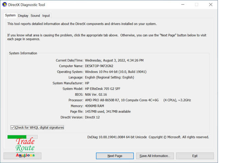This screenshot has height=163, width=230.
Task: Click the date value Wednesday, August 3, 2022
Action: tap(105, 60)
